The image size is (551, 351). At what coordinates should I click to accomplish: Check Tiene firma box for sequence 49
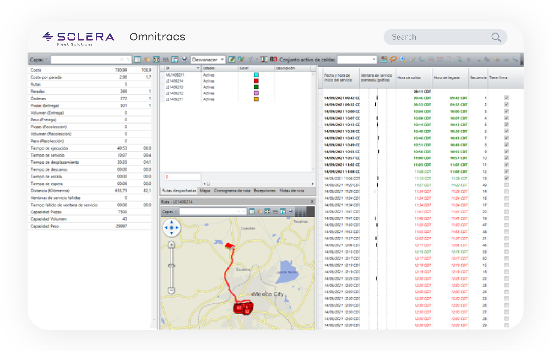[x=506, y=185]
